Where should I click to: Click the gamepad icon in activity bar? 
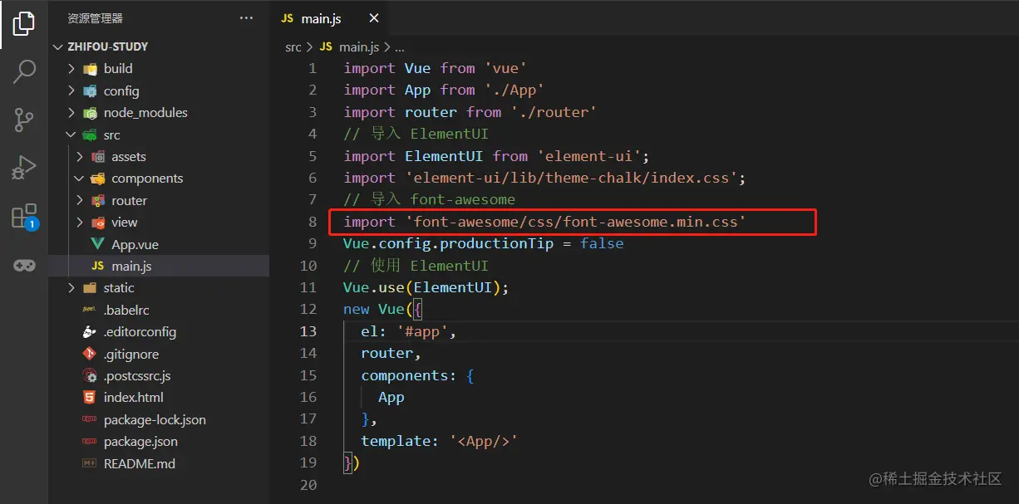[x=24, y=266]
